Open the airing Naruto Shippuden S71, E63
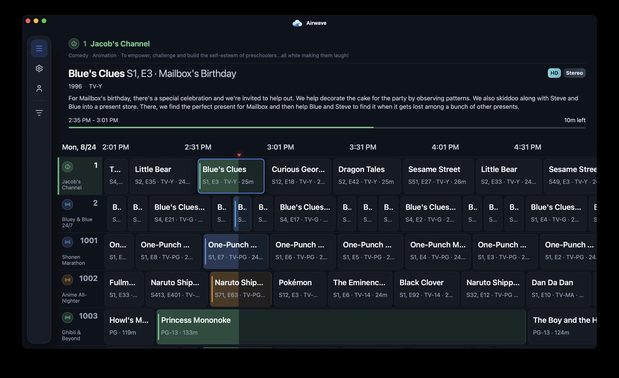The image size is (619, 378). coord(241,289)
